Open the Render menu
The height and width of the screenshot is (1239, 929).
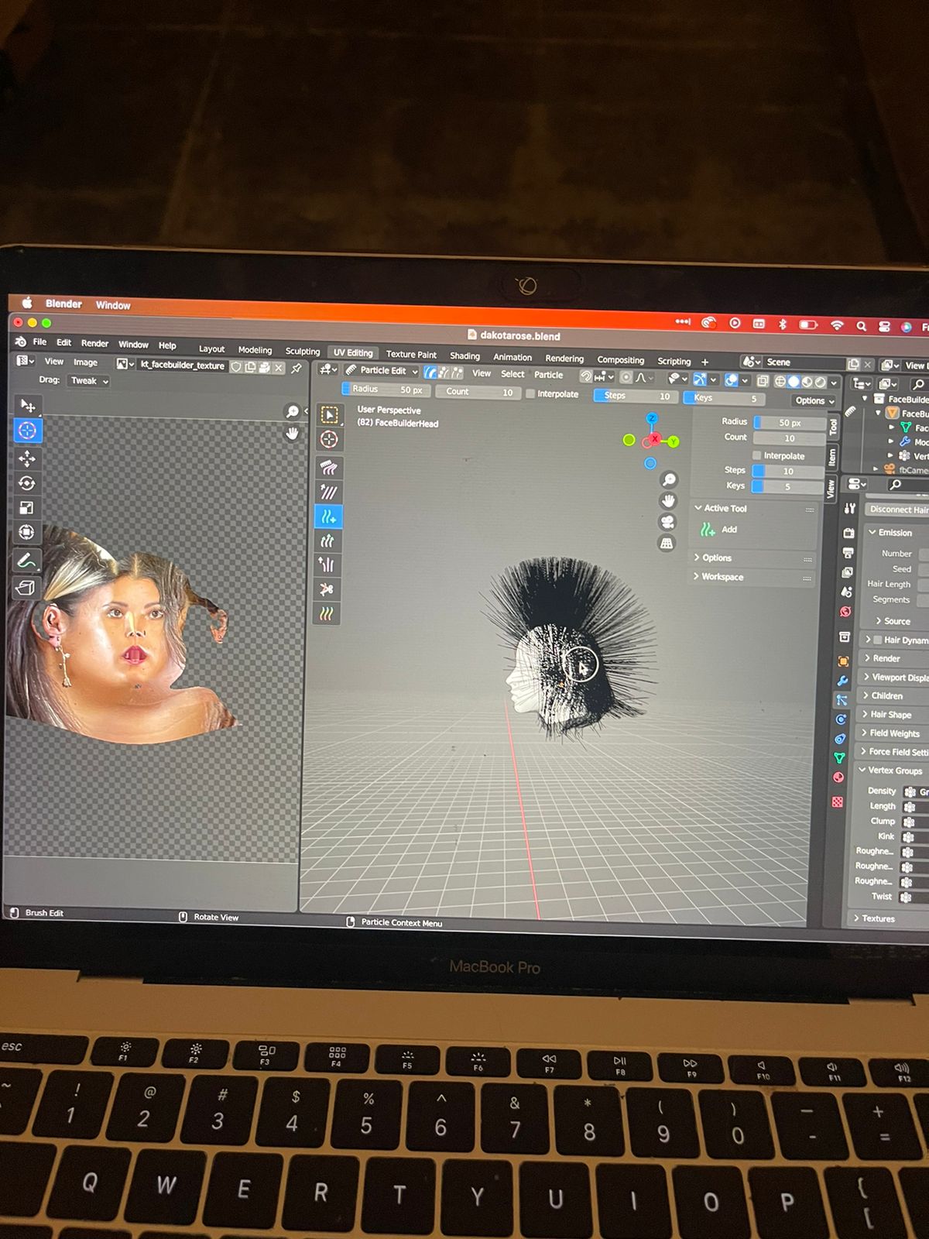tap(94, 343)
